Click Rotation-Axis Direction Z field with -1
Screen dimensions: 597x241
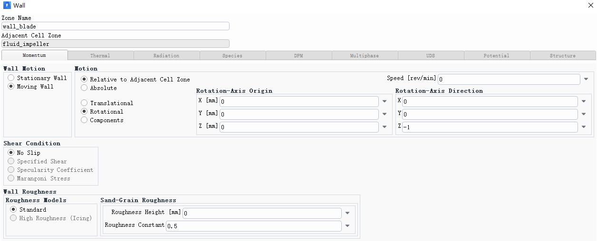pos(490,127)
